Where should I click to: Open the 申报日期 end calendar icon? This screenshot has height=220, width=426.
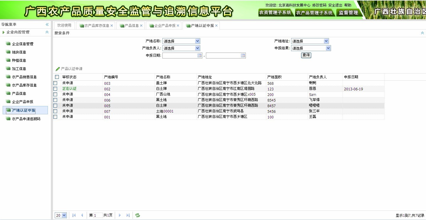243,55
